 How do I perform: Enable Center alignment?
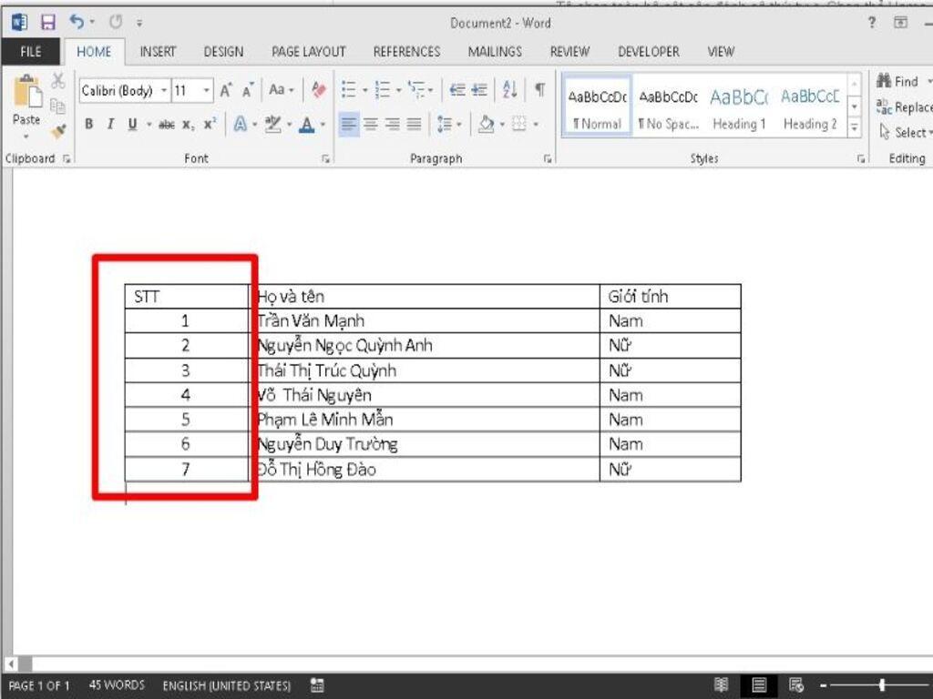coord(373,125)
